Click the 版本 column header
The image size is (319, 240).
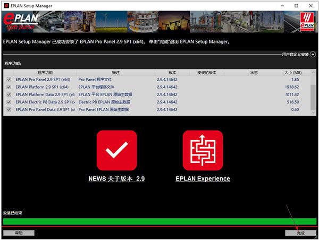tap(172, 72)
